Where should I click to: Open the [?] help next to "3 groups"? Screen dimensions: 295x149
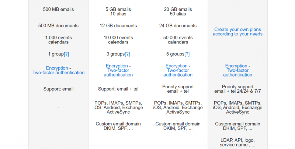127,54
